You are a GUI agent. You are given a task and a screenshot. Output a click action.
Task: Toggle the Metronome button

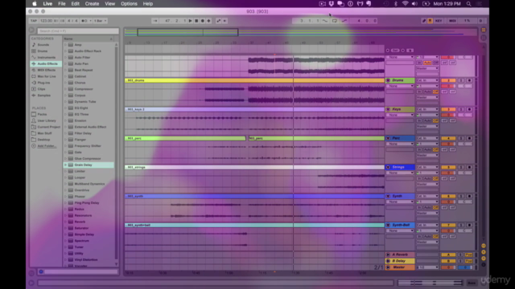pos(84,21)
